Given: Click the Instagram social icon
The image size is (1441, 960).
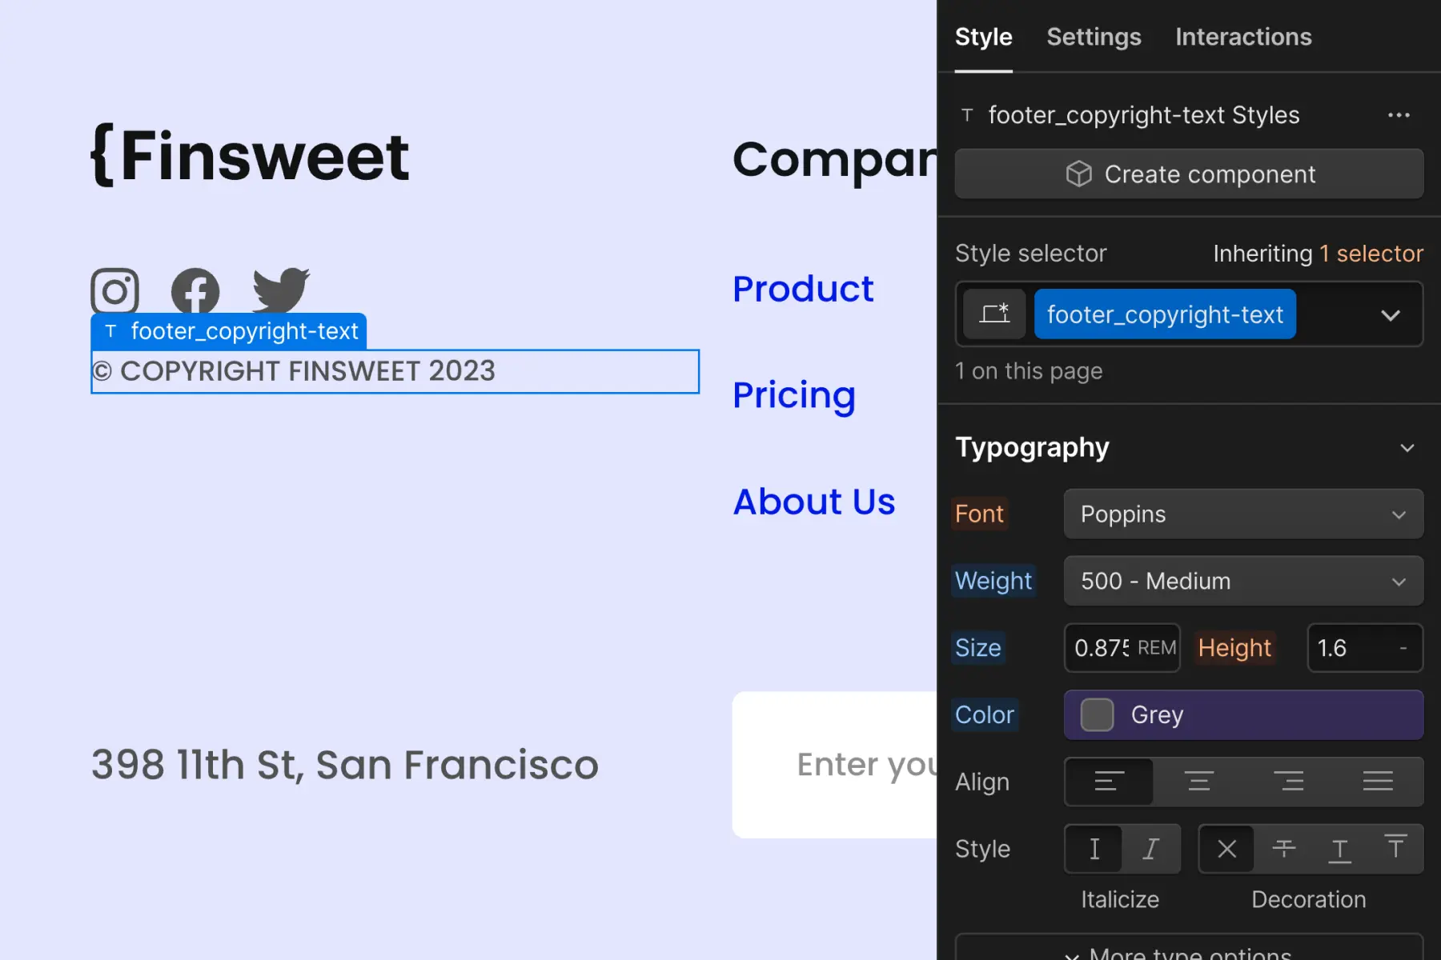Looking at the screenshot, I should pos(114,291).
